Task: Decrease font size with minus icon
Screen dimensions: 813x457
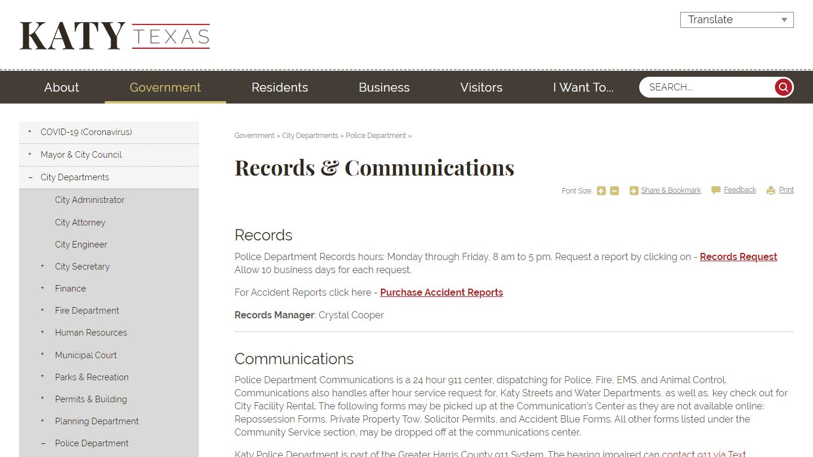Action: [615, 191]
